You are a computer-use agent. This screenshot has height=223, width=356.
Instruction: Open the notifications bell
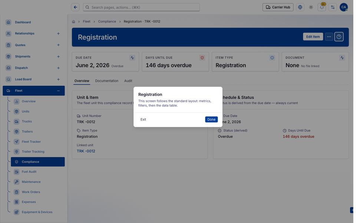pos(322,7)
